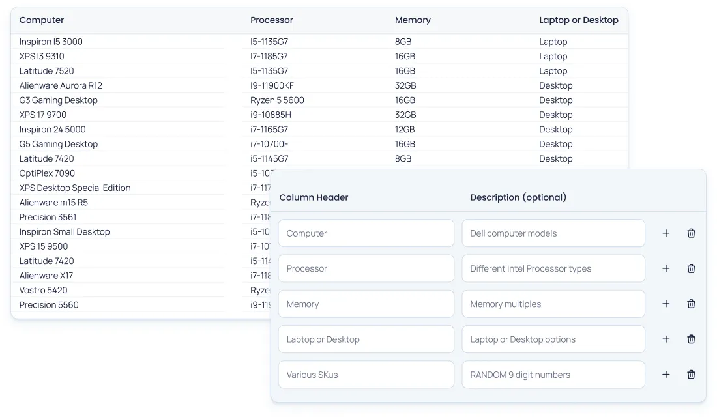Edit the Computer column header field

[366, 233]
